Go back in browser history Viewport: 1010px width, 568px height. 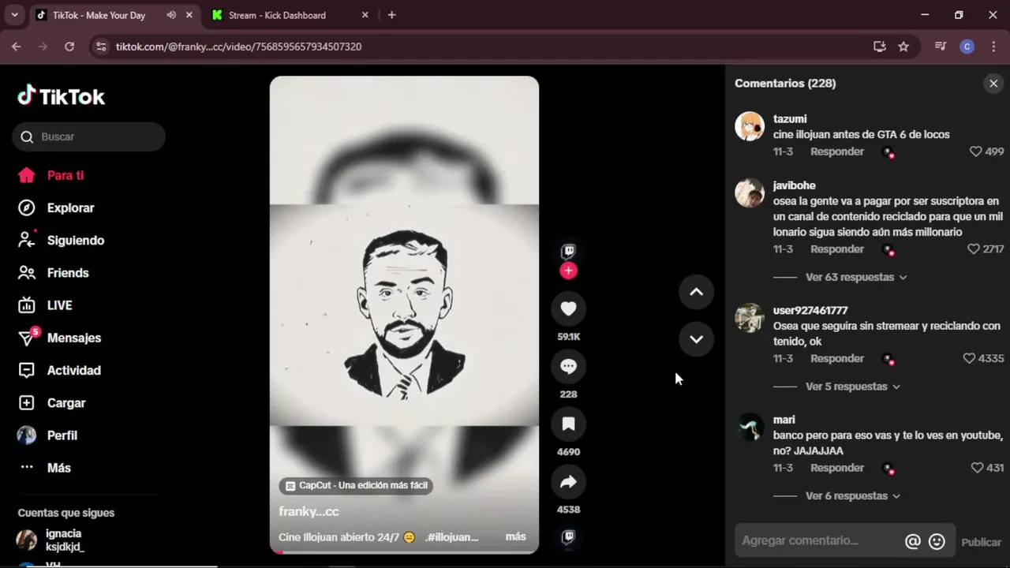[17, 47]
